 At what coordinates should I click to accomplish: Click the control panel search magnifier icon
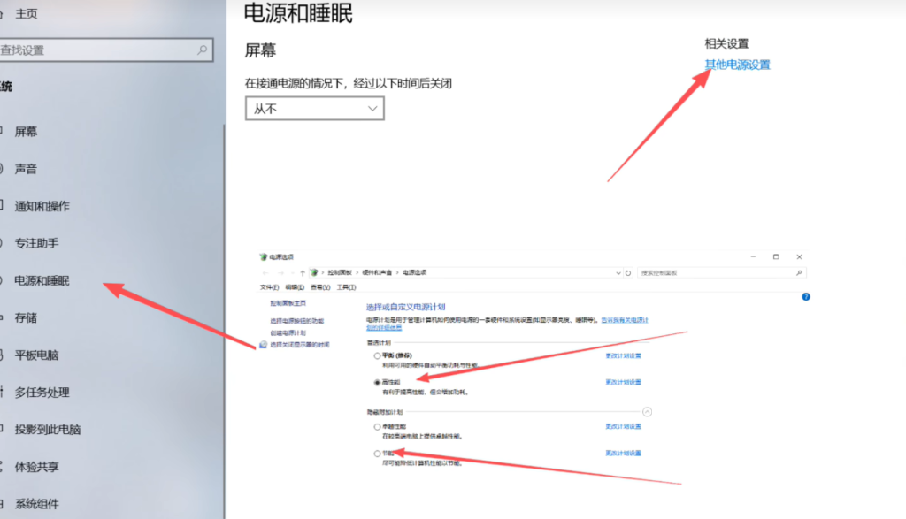[x=800, y=272]
